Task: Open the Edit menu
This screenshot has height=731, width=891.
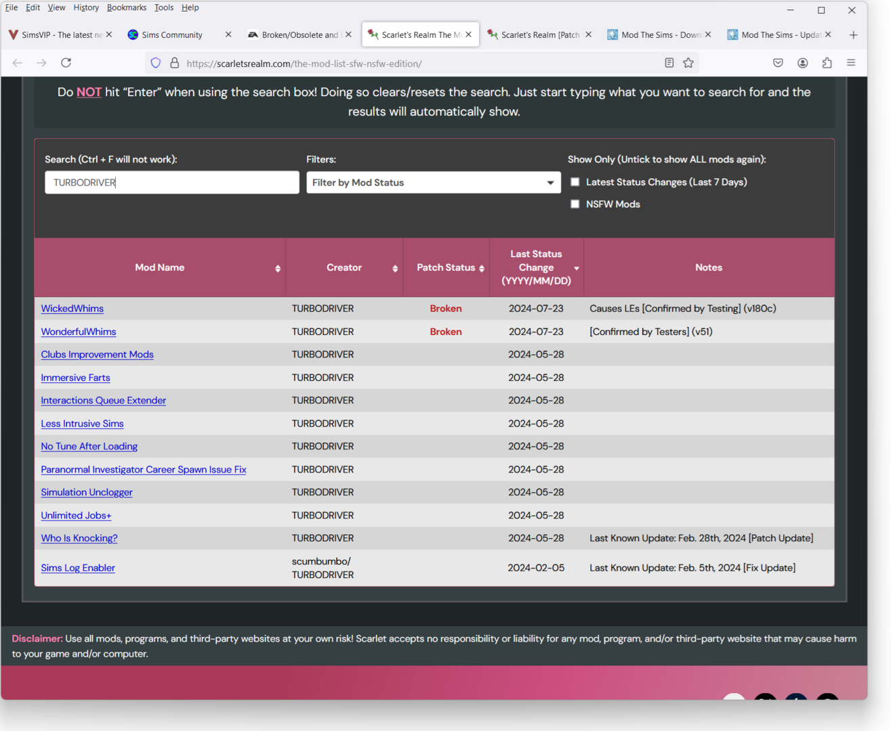Action: (x=33, y=7)
